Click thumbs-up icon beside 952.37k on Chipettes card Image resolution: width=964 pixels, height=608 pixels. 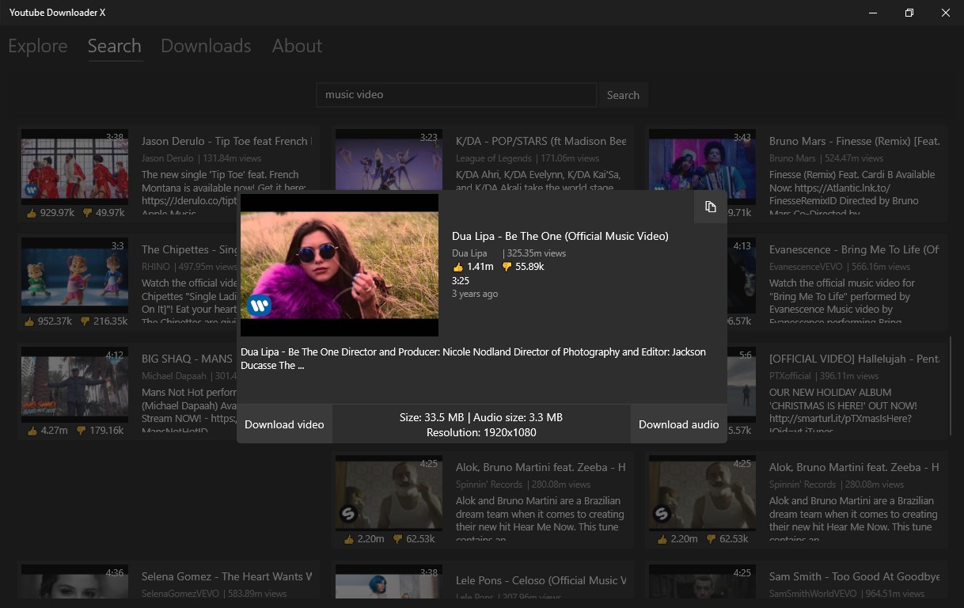[x=29, y=321]
